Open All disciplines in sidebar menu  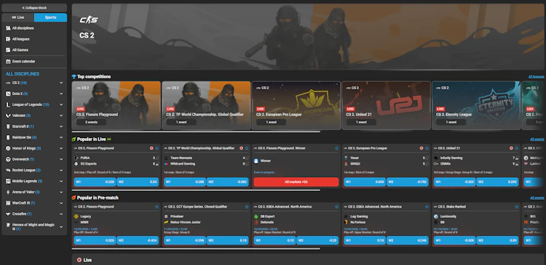click(34, 28)
